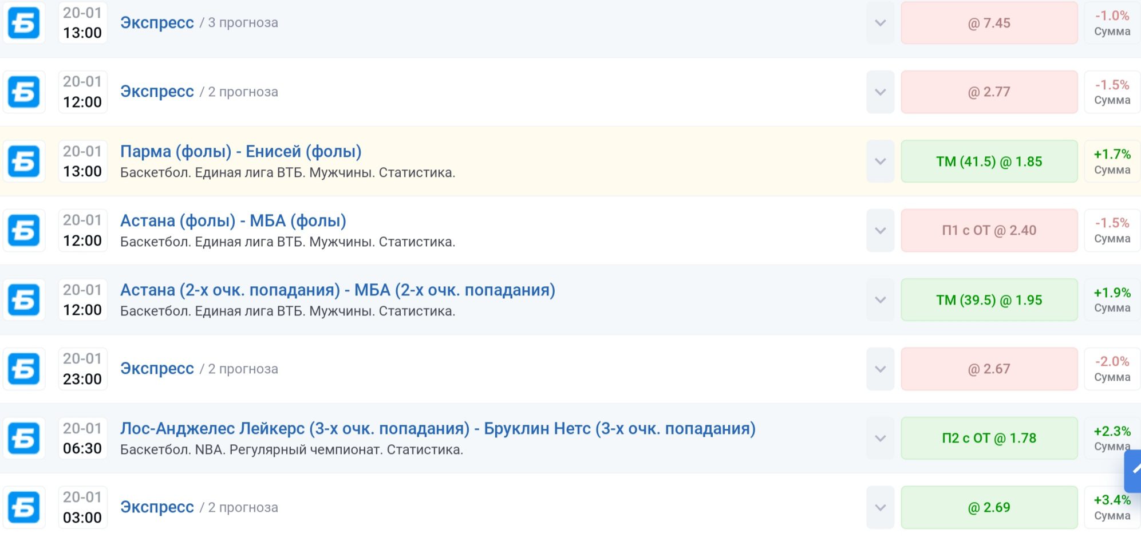The width and height of the screenshot is (1141, 541).
Task: Open Астана (фолы) - МБА (фолы) link
Action: (233, 221)
